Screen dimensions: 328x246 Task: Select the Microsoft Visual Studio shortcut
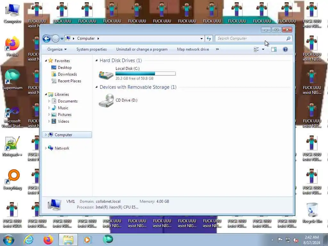(x=12, y=117)
